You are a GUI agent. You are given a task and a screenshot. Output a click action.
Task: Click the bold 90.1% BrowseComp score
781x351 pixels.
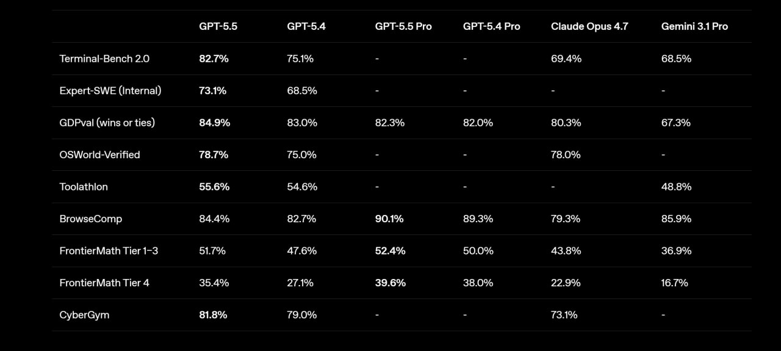(x=389, y=219)
